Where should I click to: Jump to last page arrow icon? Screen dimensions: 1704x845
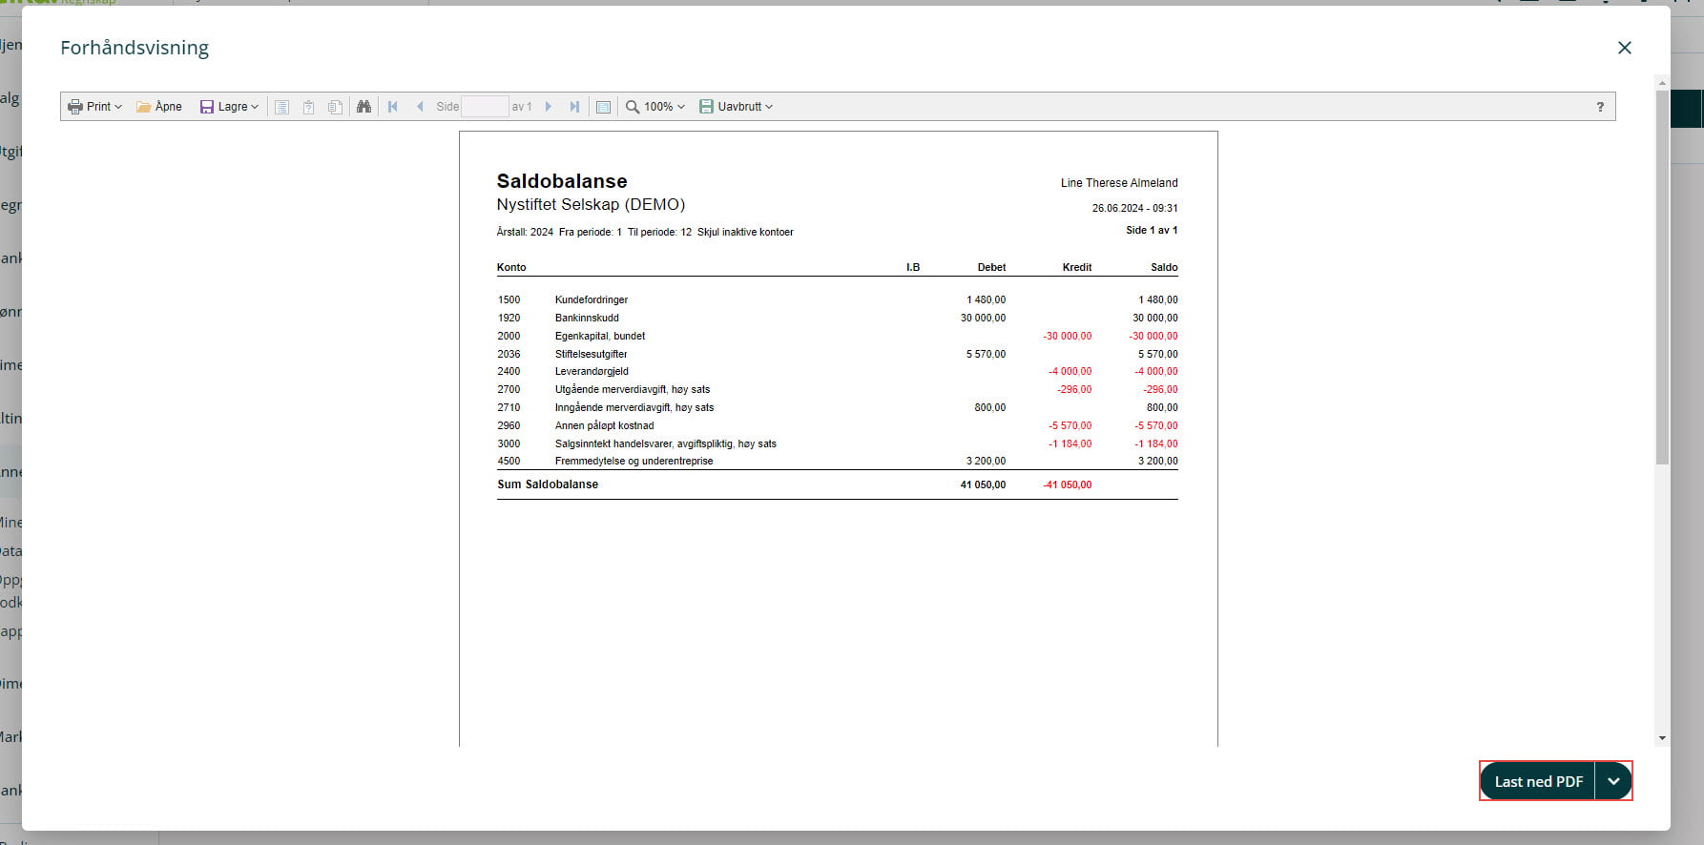(x=574, y=107)
